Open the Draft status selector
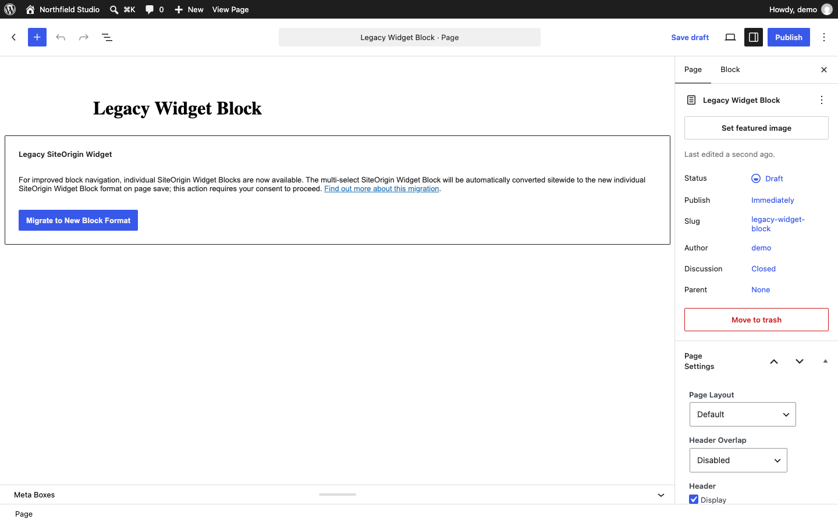Screen dimensions: 838x523 [x=767, y=178]
